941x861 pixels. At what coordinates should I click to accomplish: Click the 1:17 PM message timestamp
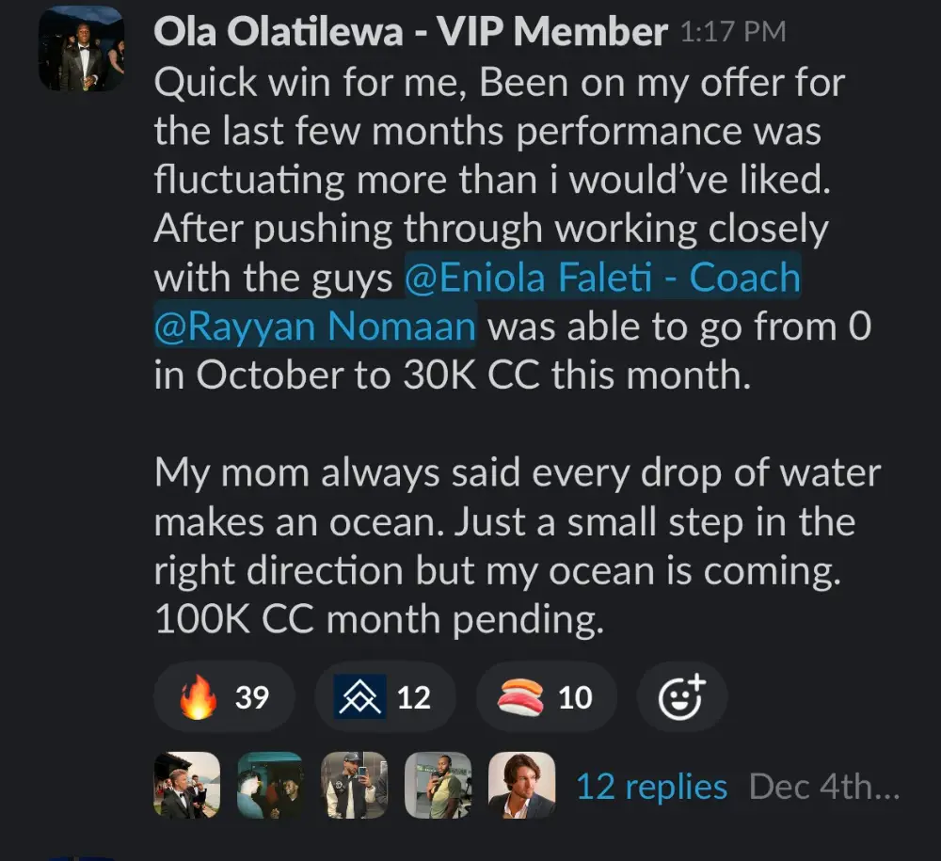coord(731,34)
